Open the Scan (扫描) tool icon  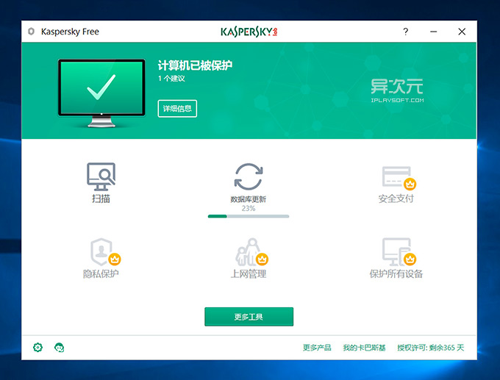click(x=101, y=177)
